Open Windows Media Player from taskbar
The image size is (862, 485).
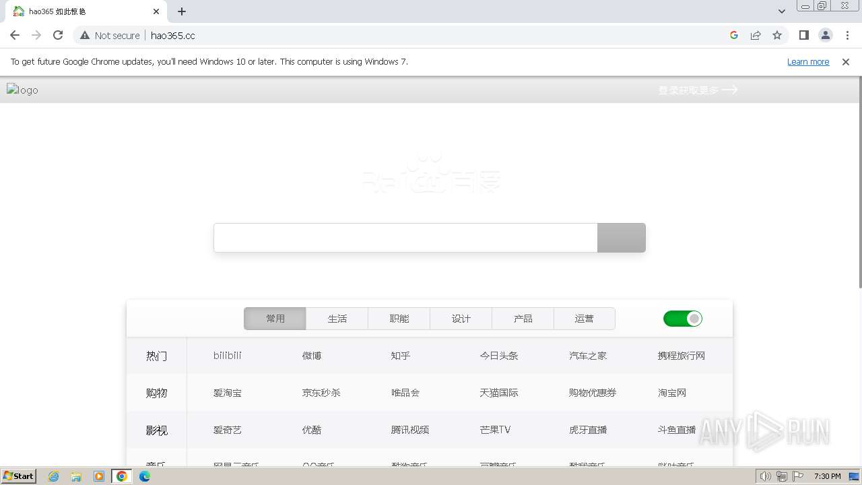tap(99, 476)
